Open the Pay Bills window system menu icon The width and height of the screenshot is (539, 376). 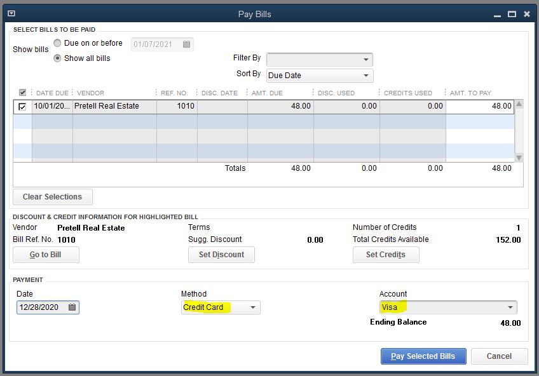tap(11, 13)
